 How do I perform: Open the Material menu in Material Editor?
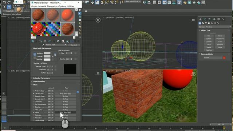42,7
